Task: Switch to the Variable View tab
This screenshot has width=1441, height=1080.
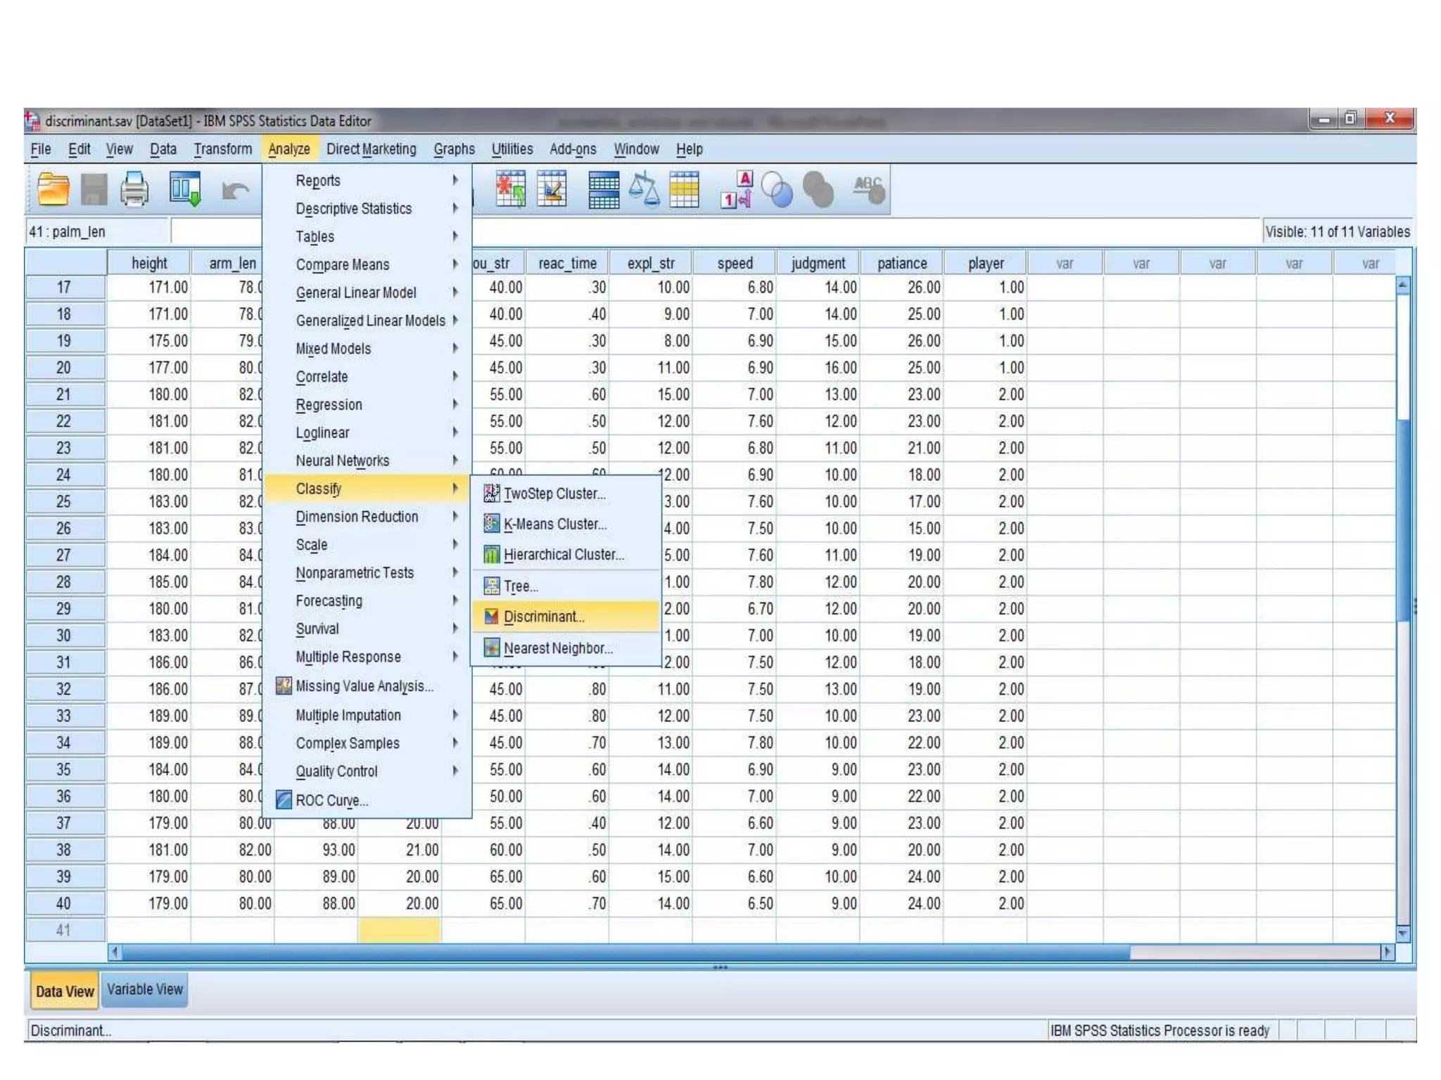Action: (145, 989)
